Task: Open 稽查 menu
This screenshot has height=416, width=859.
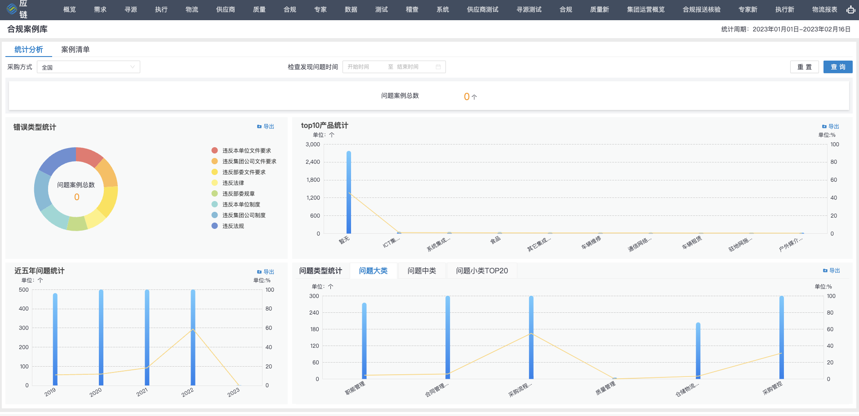Action: 412,9
